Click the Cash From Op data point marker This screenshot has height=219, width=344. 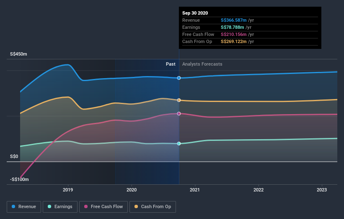tap(179, 100)
